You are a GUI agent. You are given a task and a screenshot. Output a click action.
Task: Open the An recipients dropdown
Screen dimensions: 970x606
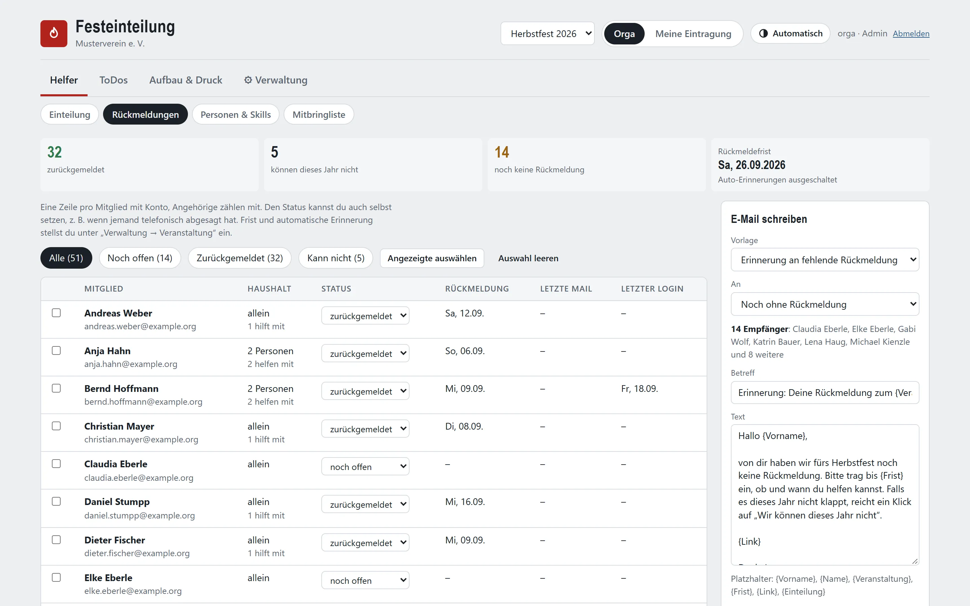click(825, 304)
